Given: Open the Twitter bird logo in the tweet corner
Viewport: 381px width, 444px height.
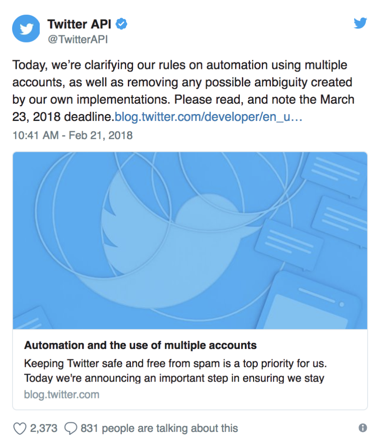Looking at the screenshot, I should 360,23.
